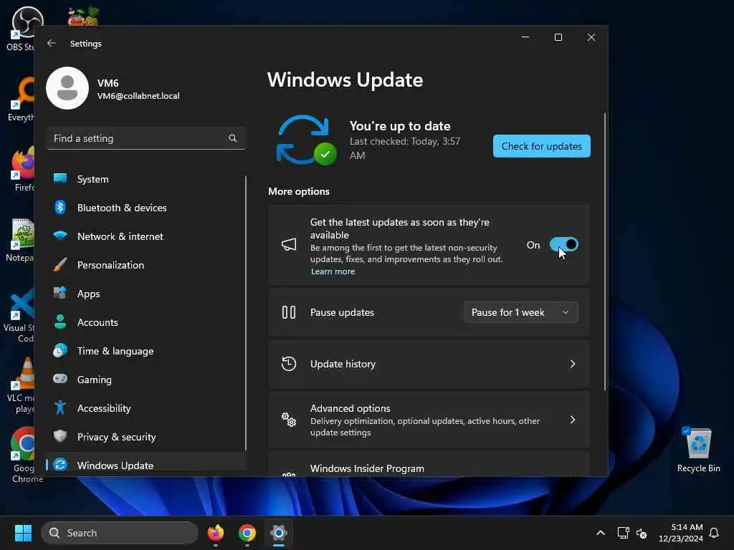
Task: Click the muted volume tray icon
Action: [x=642, y=533]
